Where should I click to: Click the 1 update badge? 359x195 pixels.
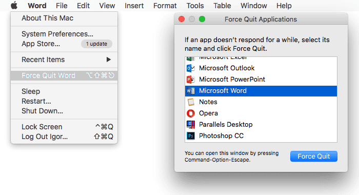pos(96,44)
